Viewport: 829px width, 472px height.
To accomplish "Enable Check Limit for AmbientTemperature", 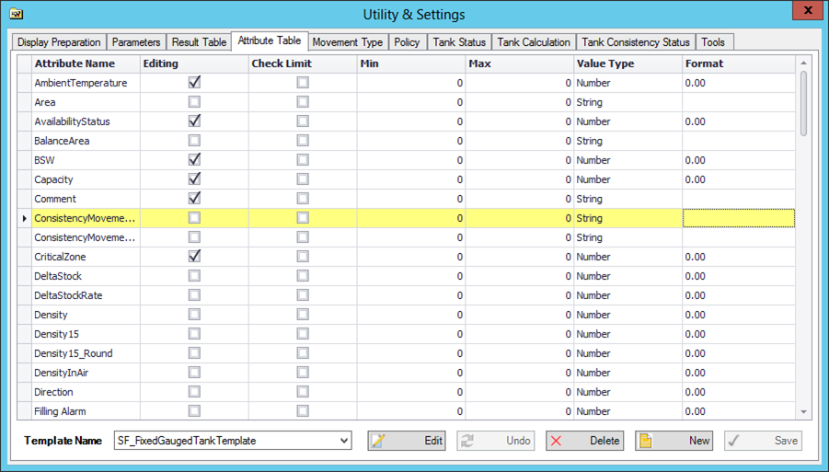I will point(303,83).
